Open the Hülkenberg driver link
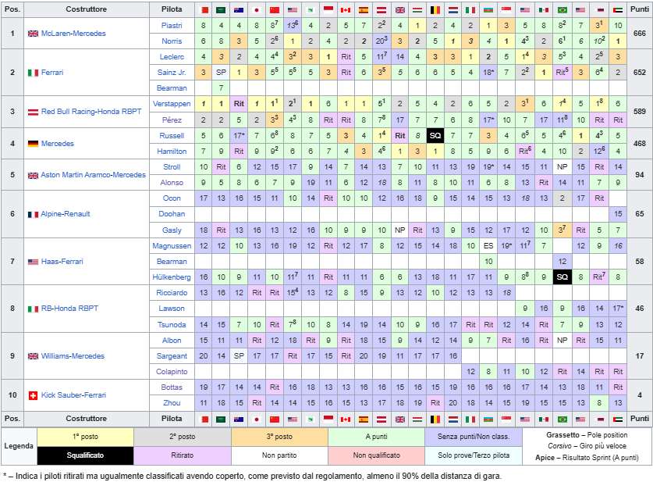Viewport: 653px width, 482px height. coord(172,277)
